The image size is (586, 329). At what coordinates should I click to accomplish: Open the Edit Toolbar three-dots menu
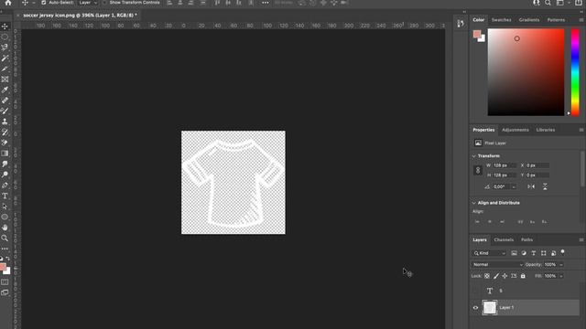pyautogui.click(x=5, y=249)
